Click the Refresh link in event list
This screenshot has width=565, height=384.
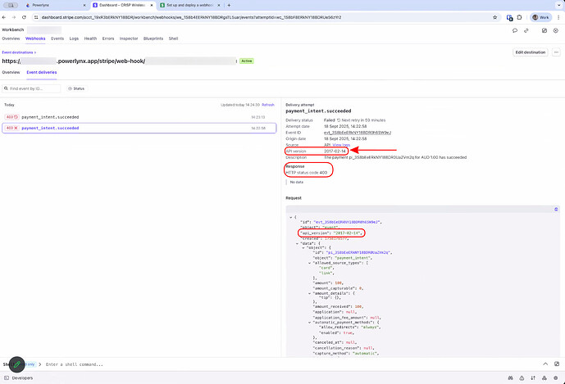tap(267, 105)
